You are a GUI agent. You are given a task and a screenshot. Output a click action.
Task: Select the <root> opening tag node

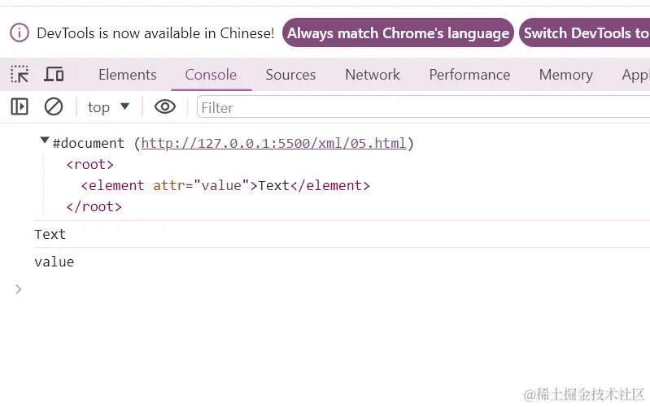(x=89, y=165)
